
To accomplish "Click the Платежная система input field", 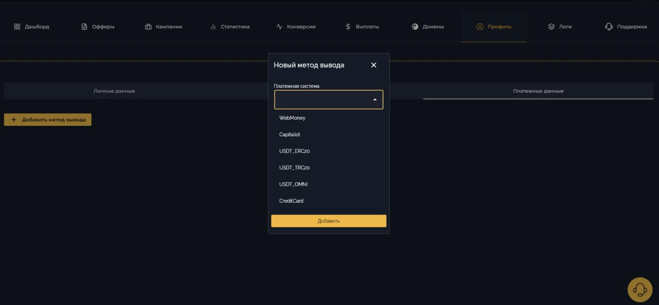I will (328, 100).
